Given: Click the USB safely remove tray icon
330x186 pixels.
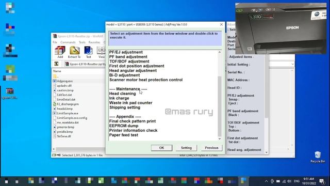Looking at the screenshot, I should pos(272,181).
